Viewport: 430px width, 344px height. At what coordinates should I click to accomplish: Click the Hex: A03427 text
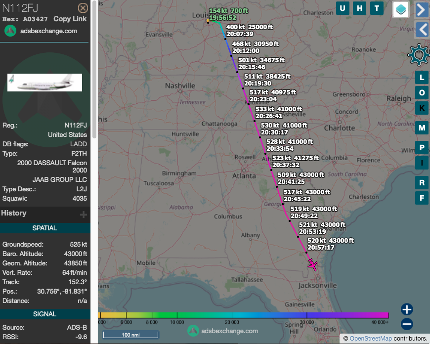pos(25,19)
